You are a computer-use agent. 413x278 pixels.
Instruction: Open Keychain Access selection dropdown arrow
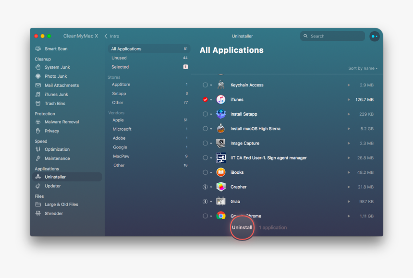click(x=211, y=85)
